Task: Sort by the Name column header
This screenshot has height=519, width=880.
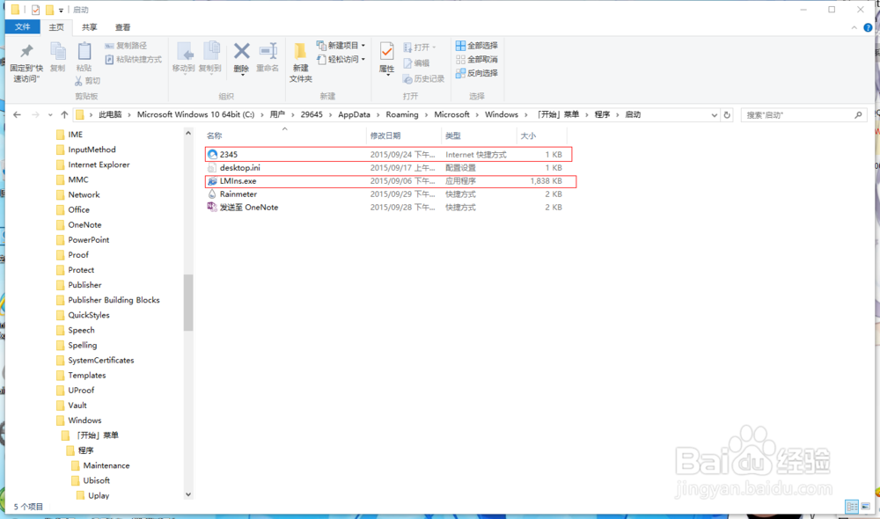Action: pos(215,135)
